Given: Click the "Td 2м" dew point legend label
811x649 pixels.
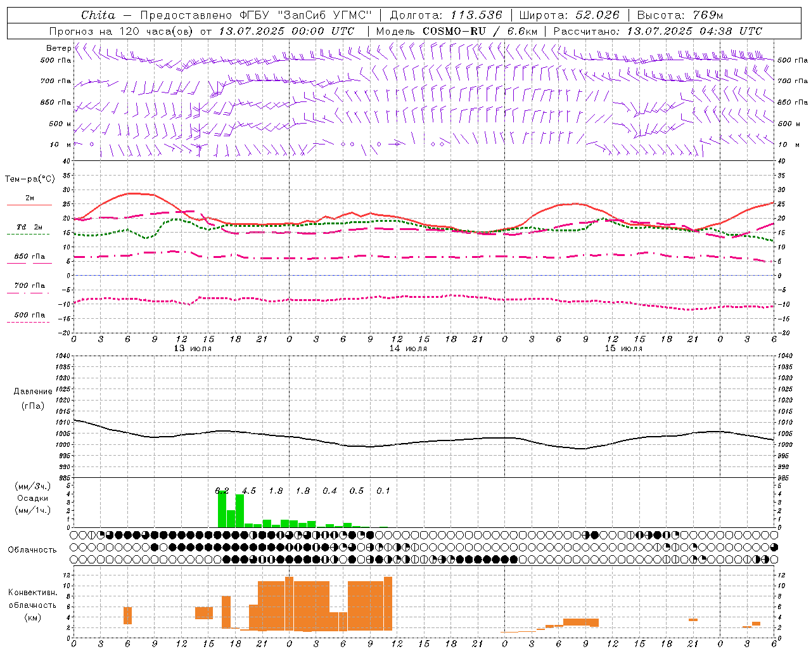Looking at the screenshot, I should pyautogui.click(x=29, y=227).
